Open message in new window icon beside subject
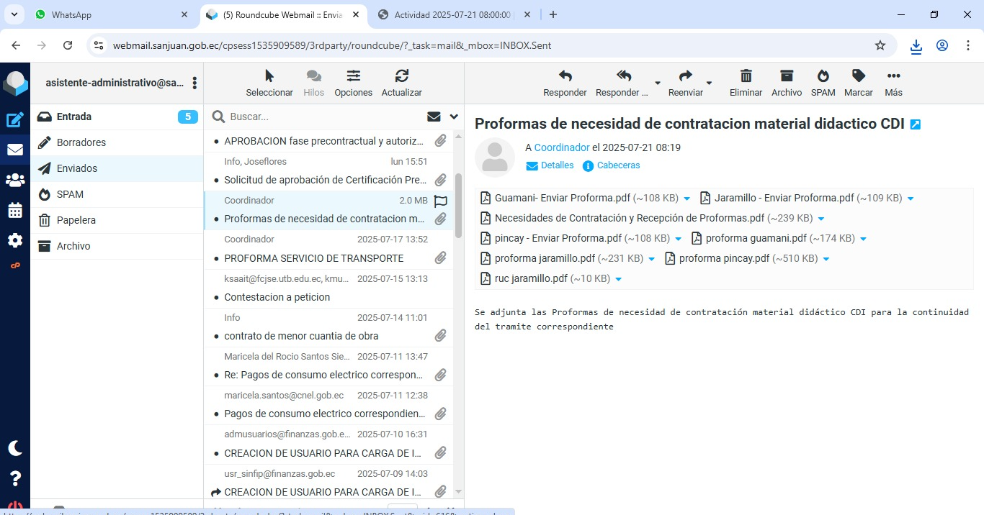This screenshot has height=515, width=984. point(916,124)
